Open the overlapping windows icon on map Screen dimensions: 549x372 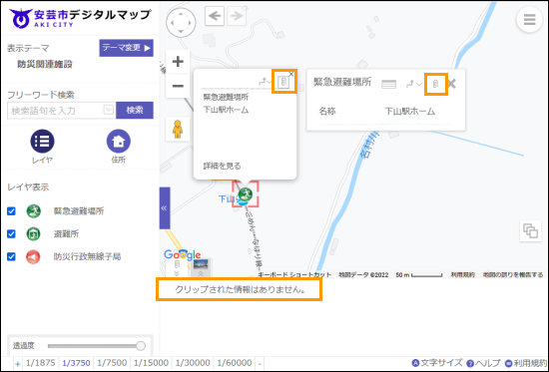(x=530, y=231)
